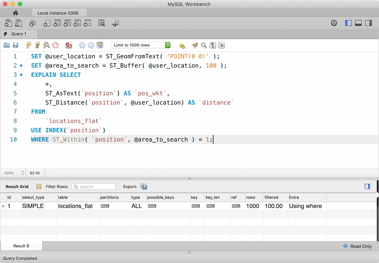Image resolution: width=379 pixels, height=263 pixels.
Task: Commit the current transaction
Action: (x=82, y=45)
